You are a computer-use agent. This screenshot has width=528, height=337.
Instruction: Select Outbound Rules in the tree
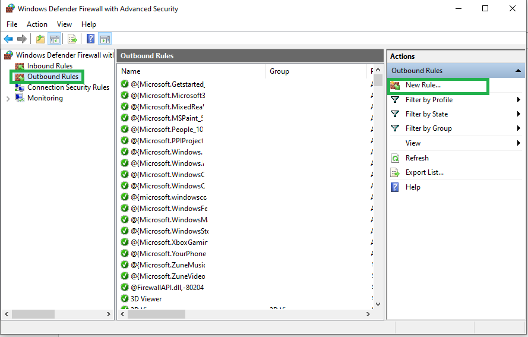[x=53, y=77]
